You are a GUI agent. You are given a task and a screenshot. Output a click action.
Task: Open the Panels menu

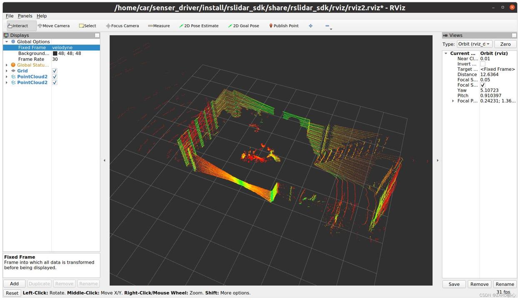(x=25, y=16)
